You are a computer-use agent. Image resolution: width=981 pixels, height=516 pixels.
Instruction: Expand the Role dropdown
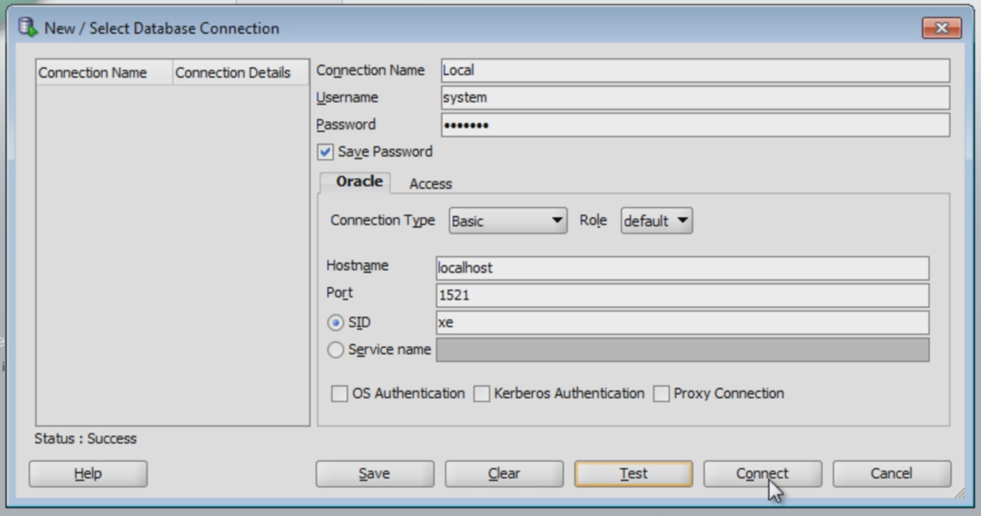656,221
